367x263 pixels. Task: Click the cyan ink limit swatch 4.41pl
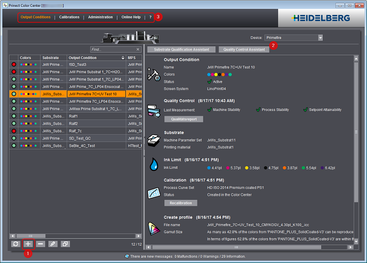click(x=209, y=168)
